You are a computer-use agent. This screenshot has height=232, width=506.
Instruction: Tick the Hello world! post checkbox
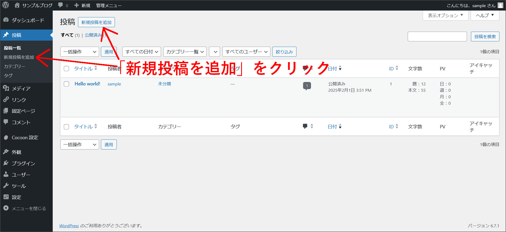pos(66,84)
